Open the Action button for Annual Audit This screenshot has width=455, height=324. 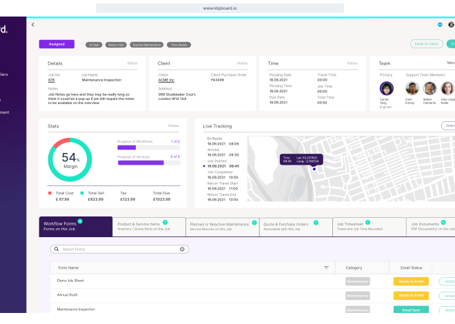click(447, 296)
